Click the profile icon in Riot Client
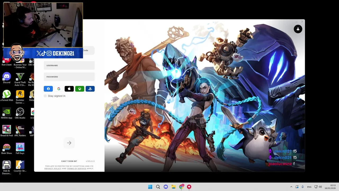This screenshot has height=191, width=339. coord(298,29)
